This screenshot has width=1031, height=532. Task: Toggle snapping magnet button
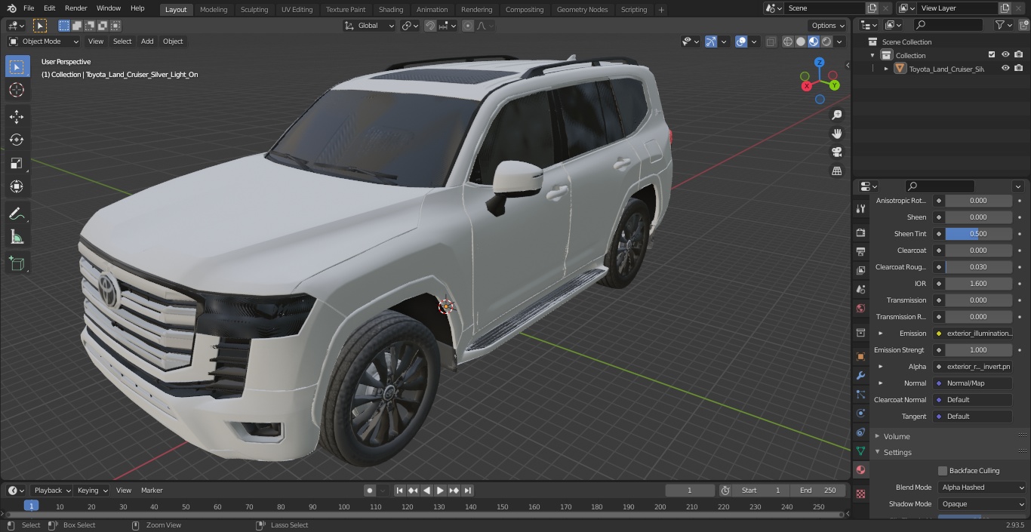point(430,26)
